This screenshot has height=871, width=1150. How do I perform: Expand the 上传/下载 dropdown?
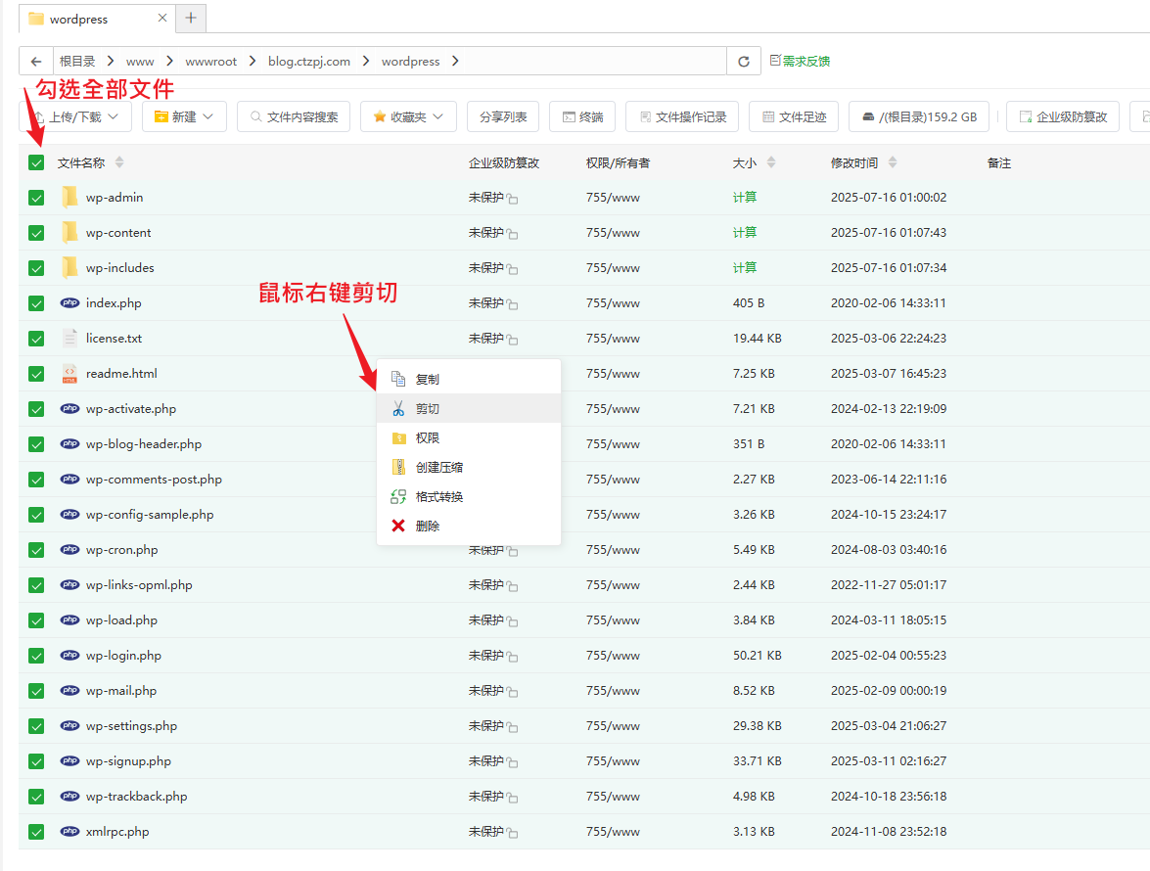[x=76, y=116]
